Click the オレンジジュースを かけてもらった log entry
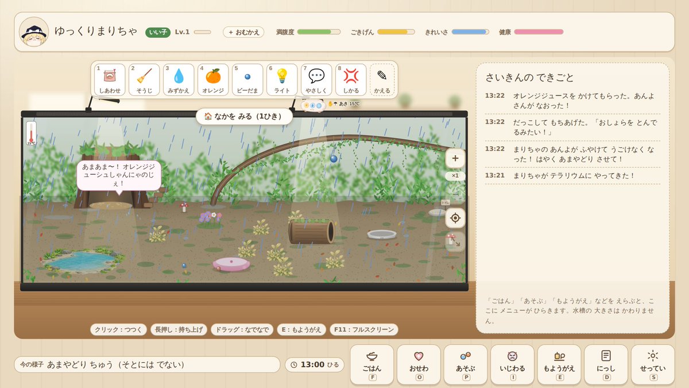Screen dimensions: 689x388 (x=572, y=101)
